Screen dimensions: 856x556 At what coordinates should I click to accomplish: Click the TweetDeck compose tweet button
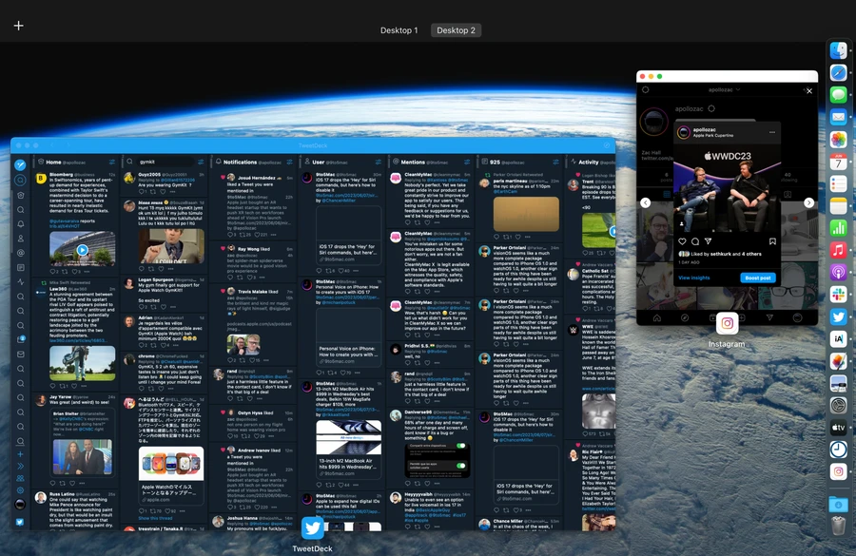click(x=20, y=164)
